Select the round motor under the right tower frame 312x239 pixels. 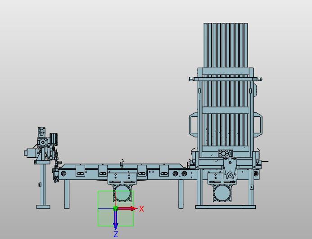coord(222,193)
